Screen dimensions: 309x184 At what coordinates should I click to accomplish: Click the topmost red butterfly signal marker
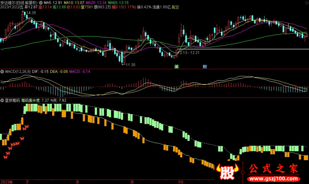[x=26, y=127]
